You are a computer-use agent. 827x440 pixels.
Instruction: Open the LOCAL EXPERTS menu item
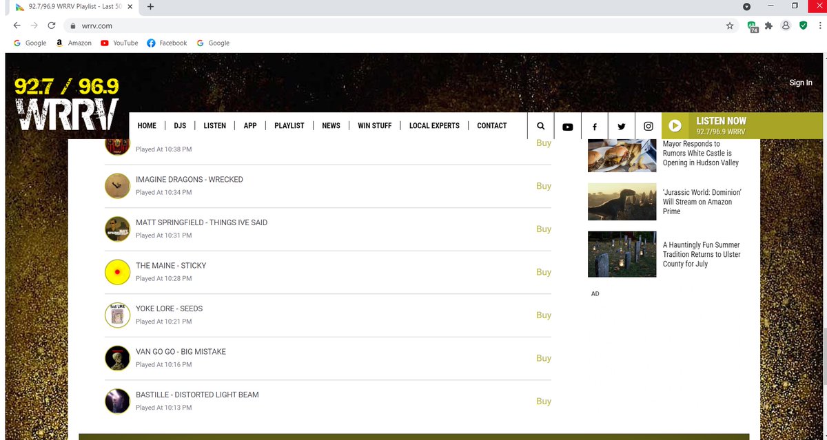434,126
